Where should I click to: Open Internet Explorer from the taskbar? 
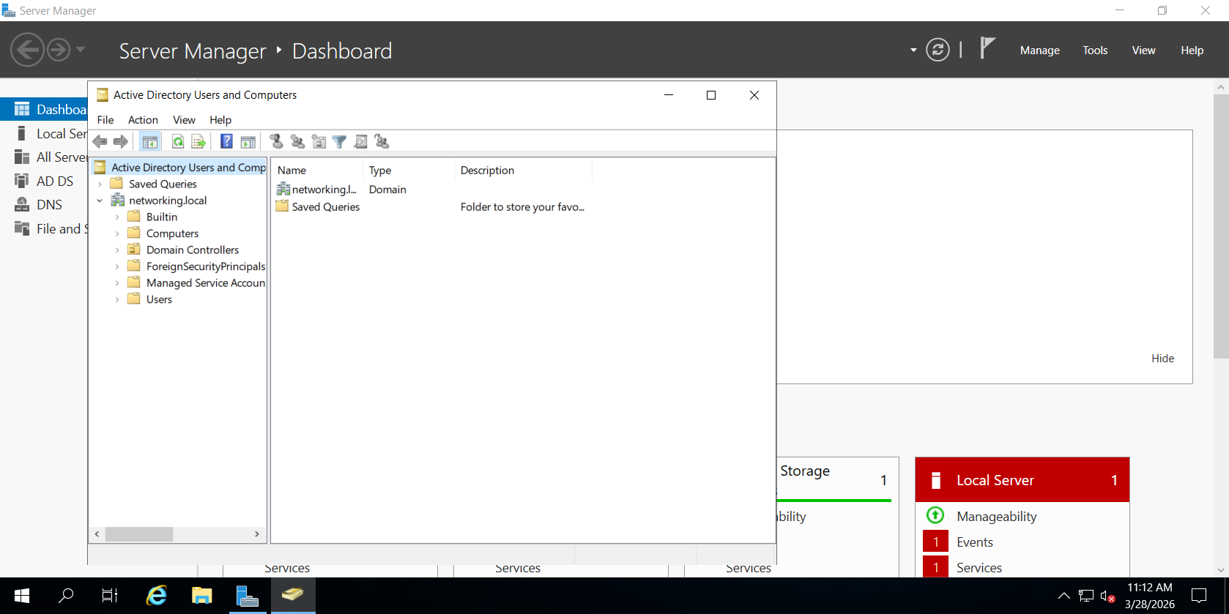(x=156, y=596)
